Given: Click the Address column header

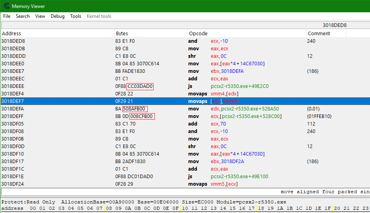Looking at the screenshot, I should click(57, 34).
